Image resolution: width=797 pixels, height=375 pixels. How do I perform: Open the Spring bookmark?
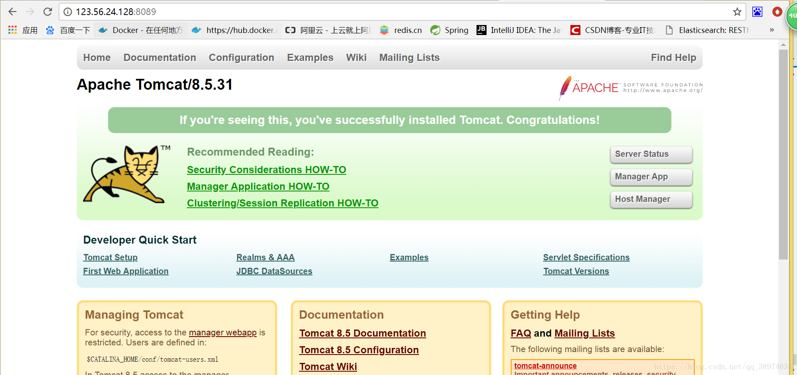(x=449, y=30)
